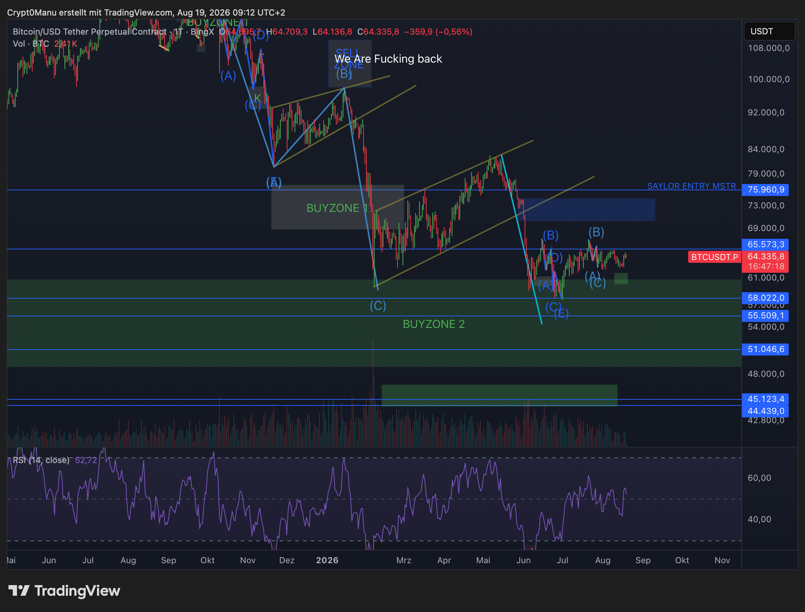Select the BUYZONE 2 text label
The image size is (805, 612).
click(x=434, y=324)
